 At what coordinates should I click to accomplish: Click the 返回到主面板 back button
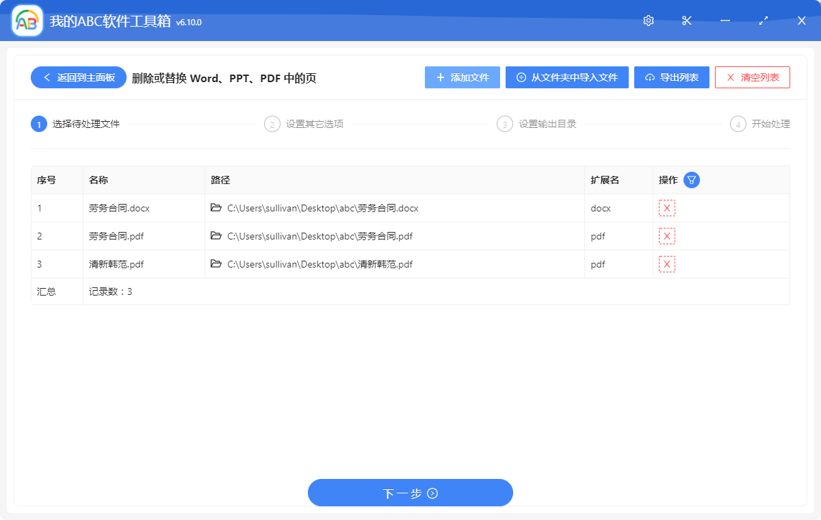78,77
